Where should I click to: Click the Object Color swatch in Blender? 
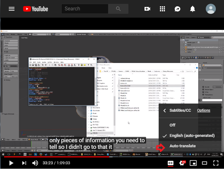point(212,100)
